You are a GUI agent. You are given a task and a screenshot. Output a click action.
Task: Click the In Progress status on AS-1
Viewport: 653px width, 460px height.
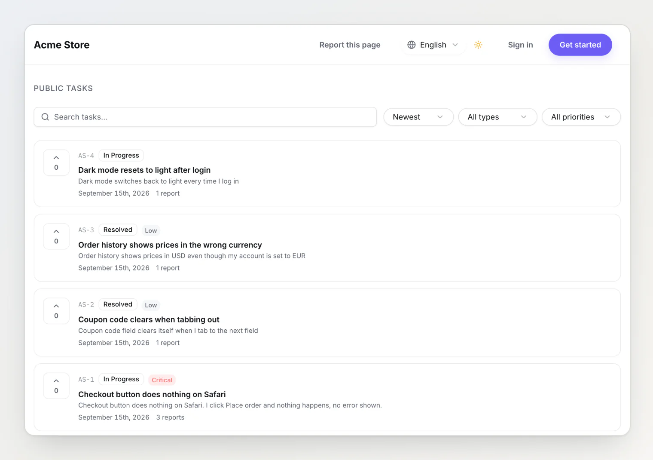pos(121,379)
